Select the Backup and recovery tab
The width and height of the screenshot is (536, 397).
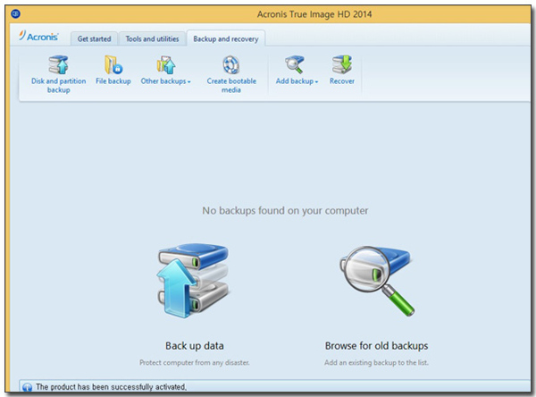(x=225, y=38)
